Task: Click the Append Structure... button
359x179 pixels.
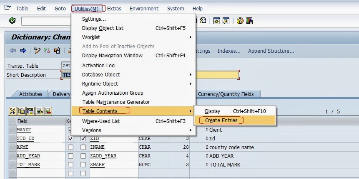Action: point(271,51)
